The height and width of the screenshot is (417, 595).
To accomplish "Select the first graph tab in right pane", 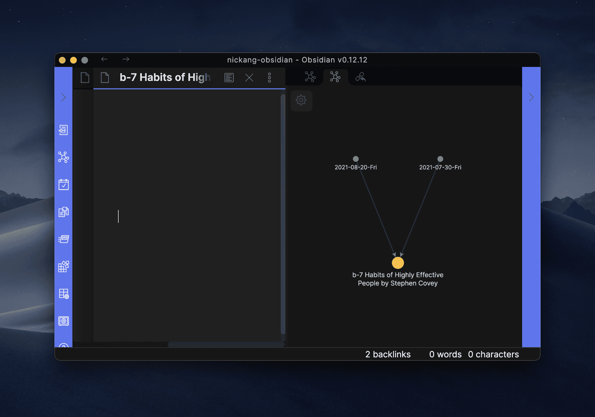I will [310, 77].
